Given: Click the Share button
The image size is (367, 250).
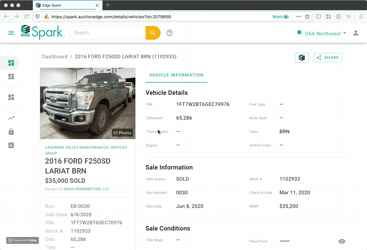Looking at the screenshot, I should (x=328, y=58).
